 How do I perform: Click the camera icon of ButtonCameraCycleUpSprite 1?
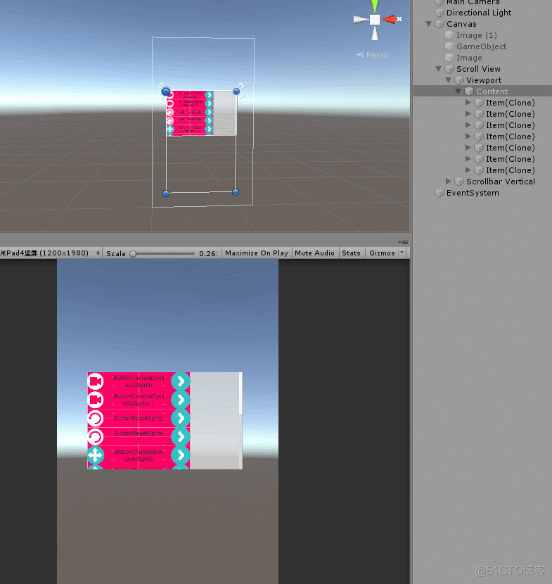point(96,400)
